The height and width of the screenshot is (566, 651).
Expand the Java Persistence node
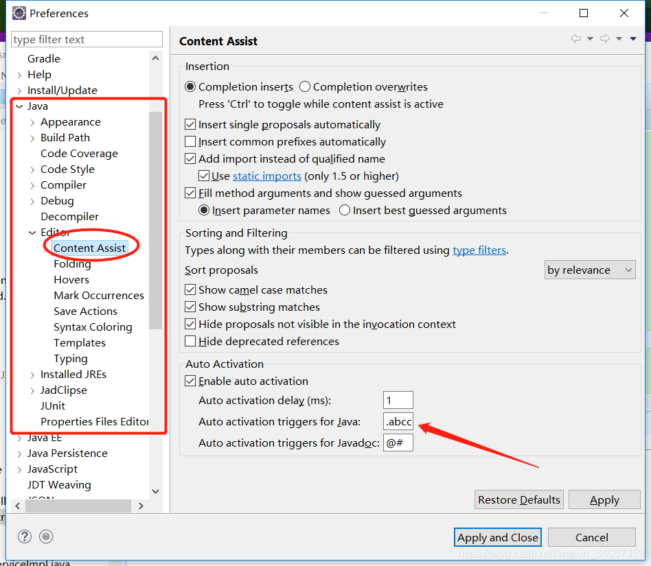click(19, 453)
